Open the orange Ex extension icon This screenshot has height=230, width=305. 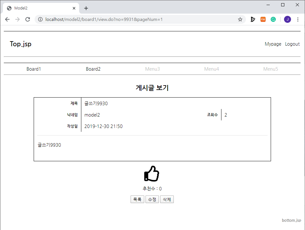point(263,19)
